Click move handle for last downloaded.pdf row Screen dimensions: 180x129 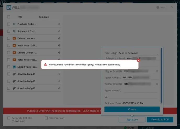(x=59, y=88)
